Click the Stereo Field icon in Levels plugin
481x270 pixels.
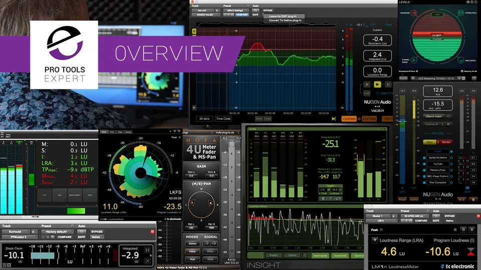pos(460,13)
